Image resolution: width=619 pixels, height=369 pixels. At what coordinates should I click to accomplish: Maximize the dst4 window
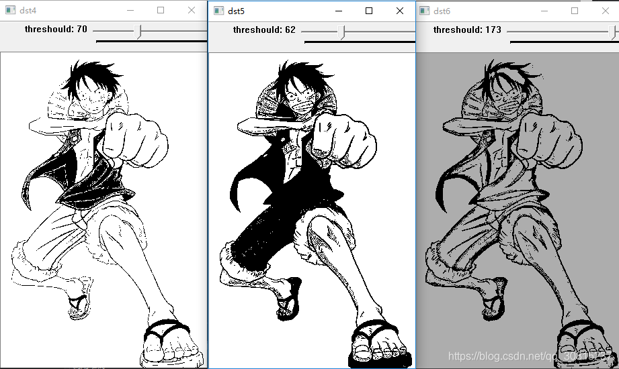(x=161, y=10)
